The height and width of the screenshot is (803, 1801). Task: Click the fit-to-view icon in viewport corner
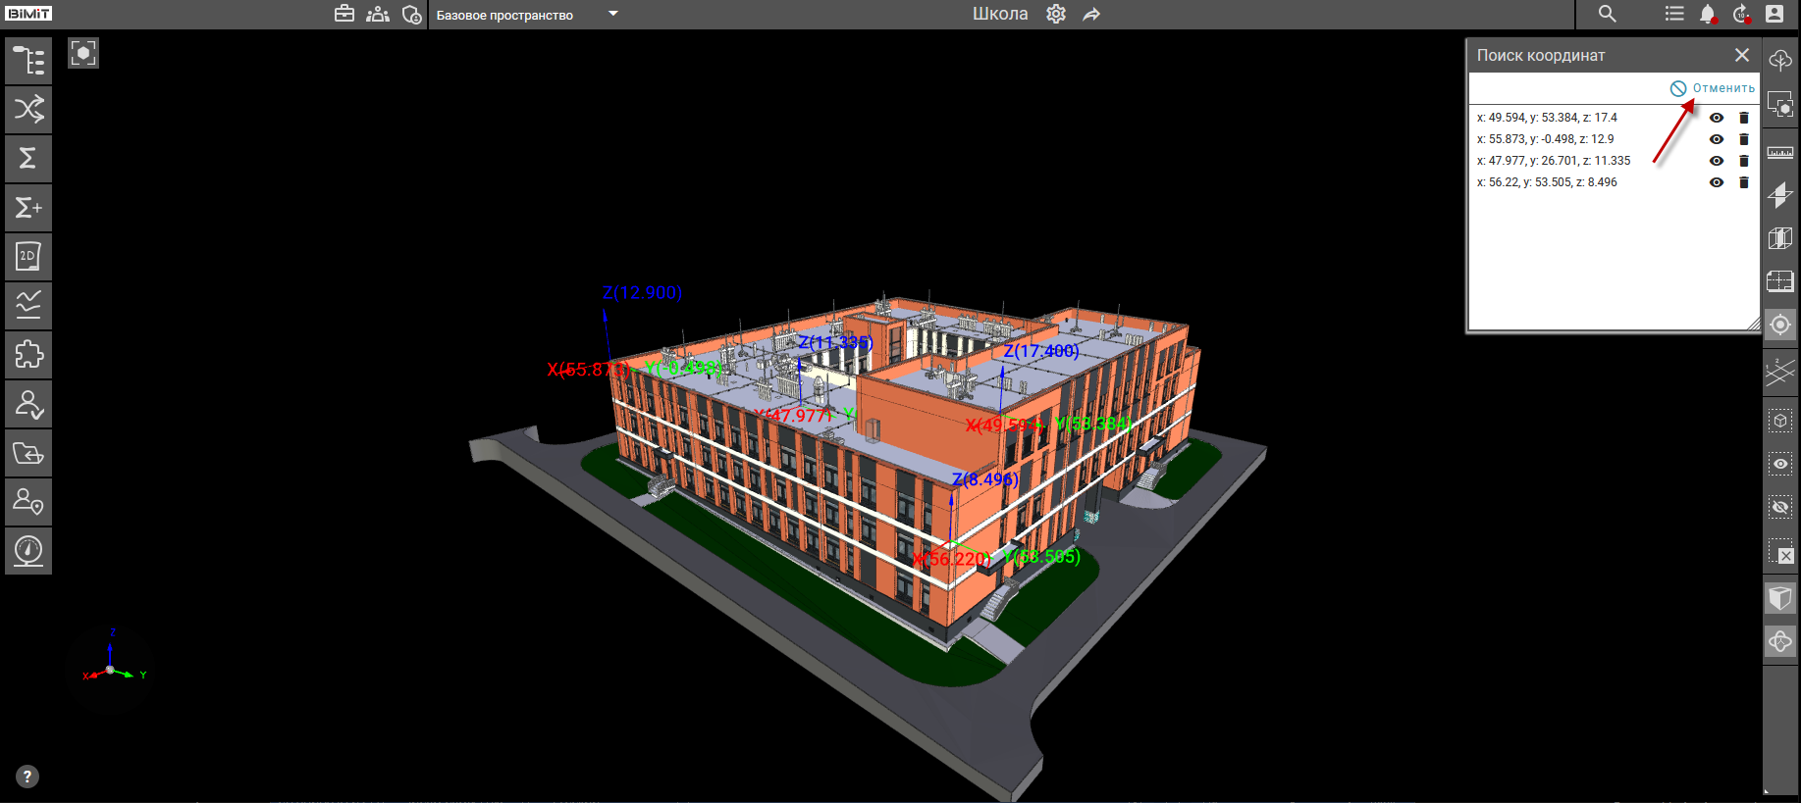pos(83,53)
